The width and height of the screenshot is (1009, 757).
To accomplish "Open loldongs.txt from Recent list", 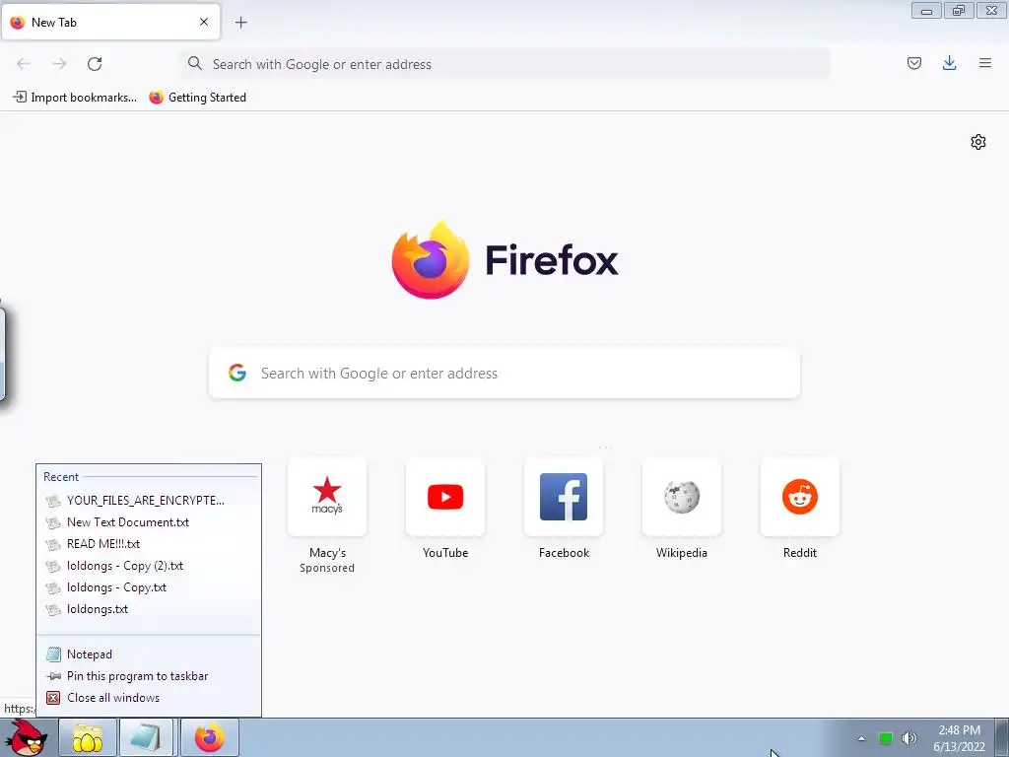I will tap(149, 609).
